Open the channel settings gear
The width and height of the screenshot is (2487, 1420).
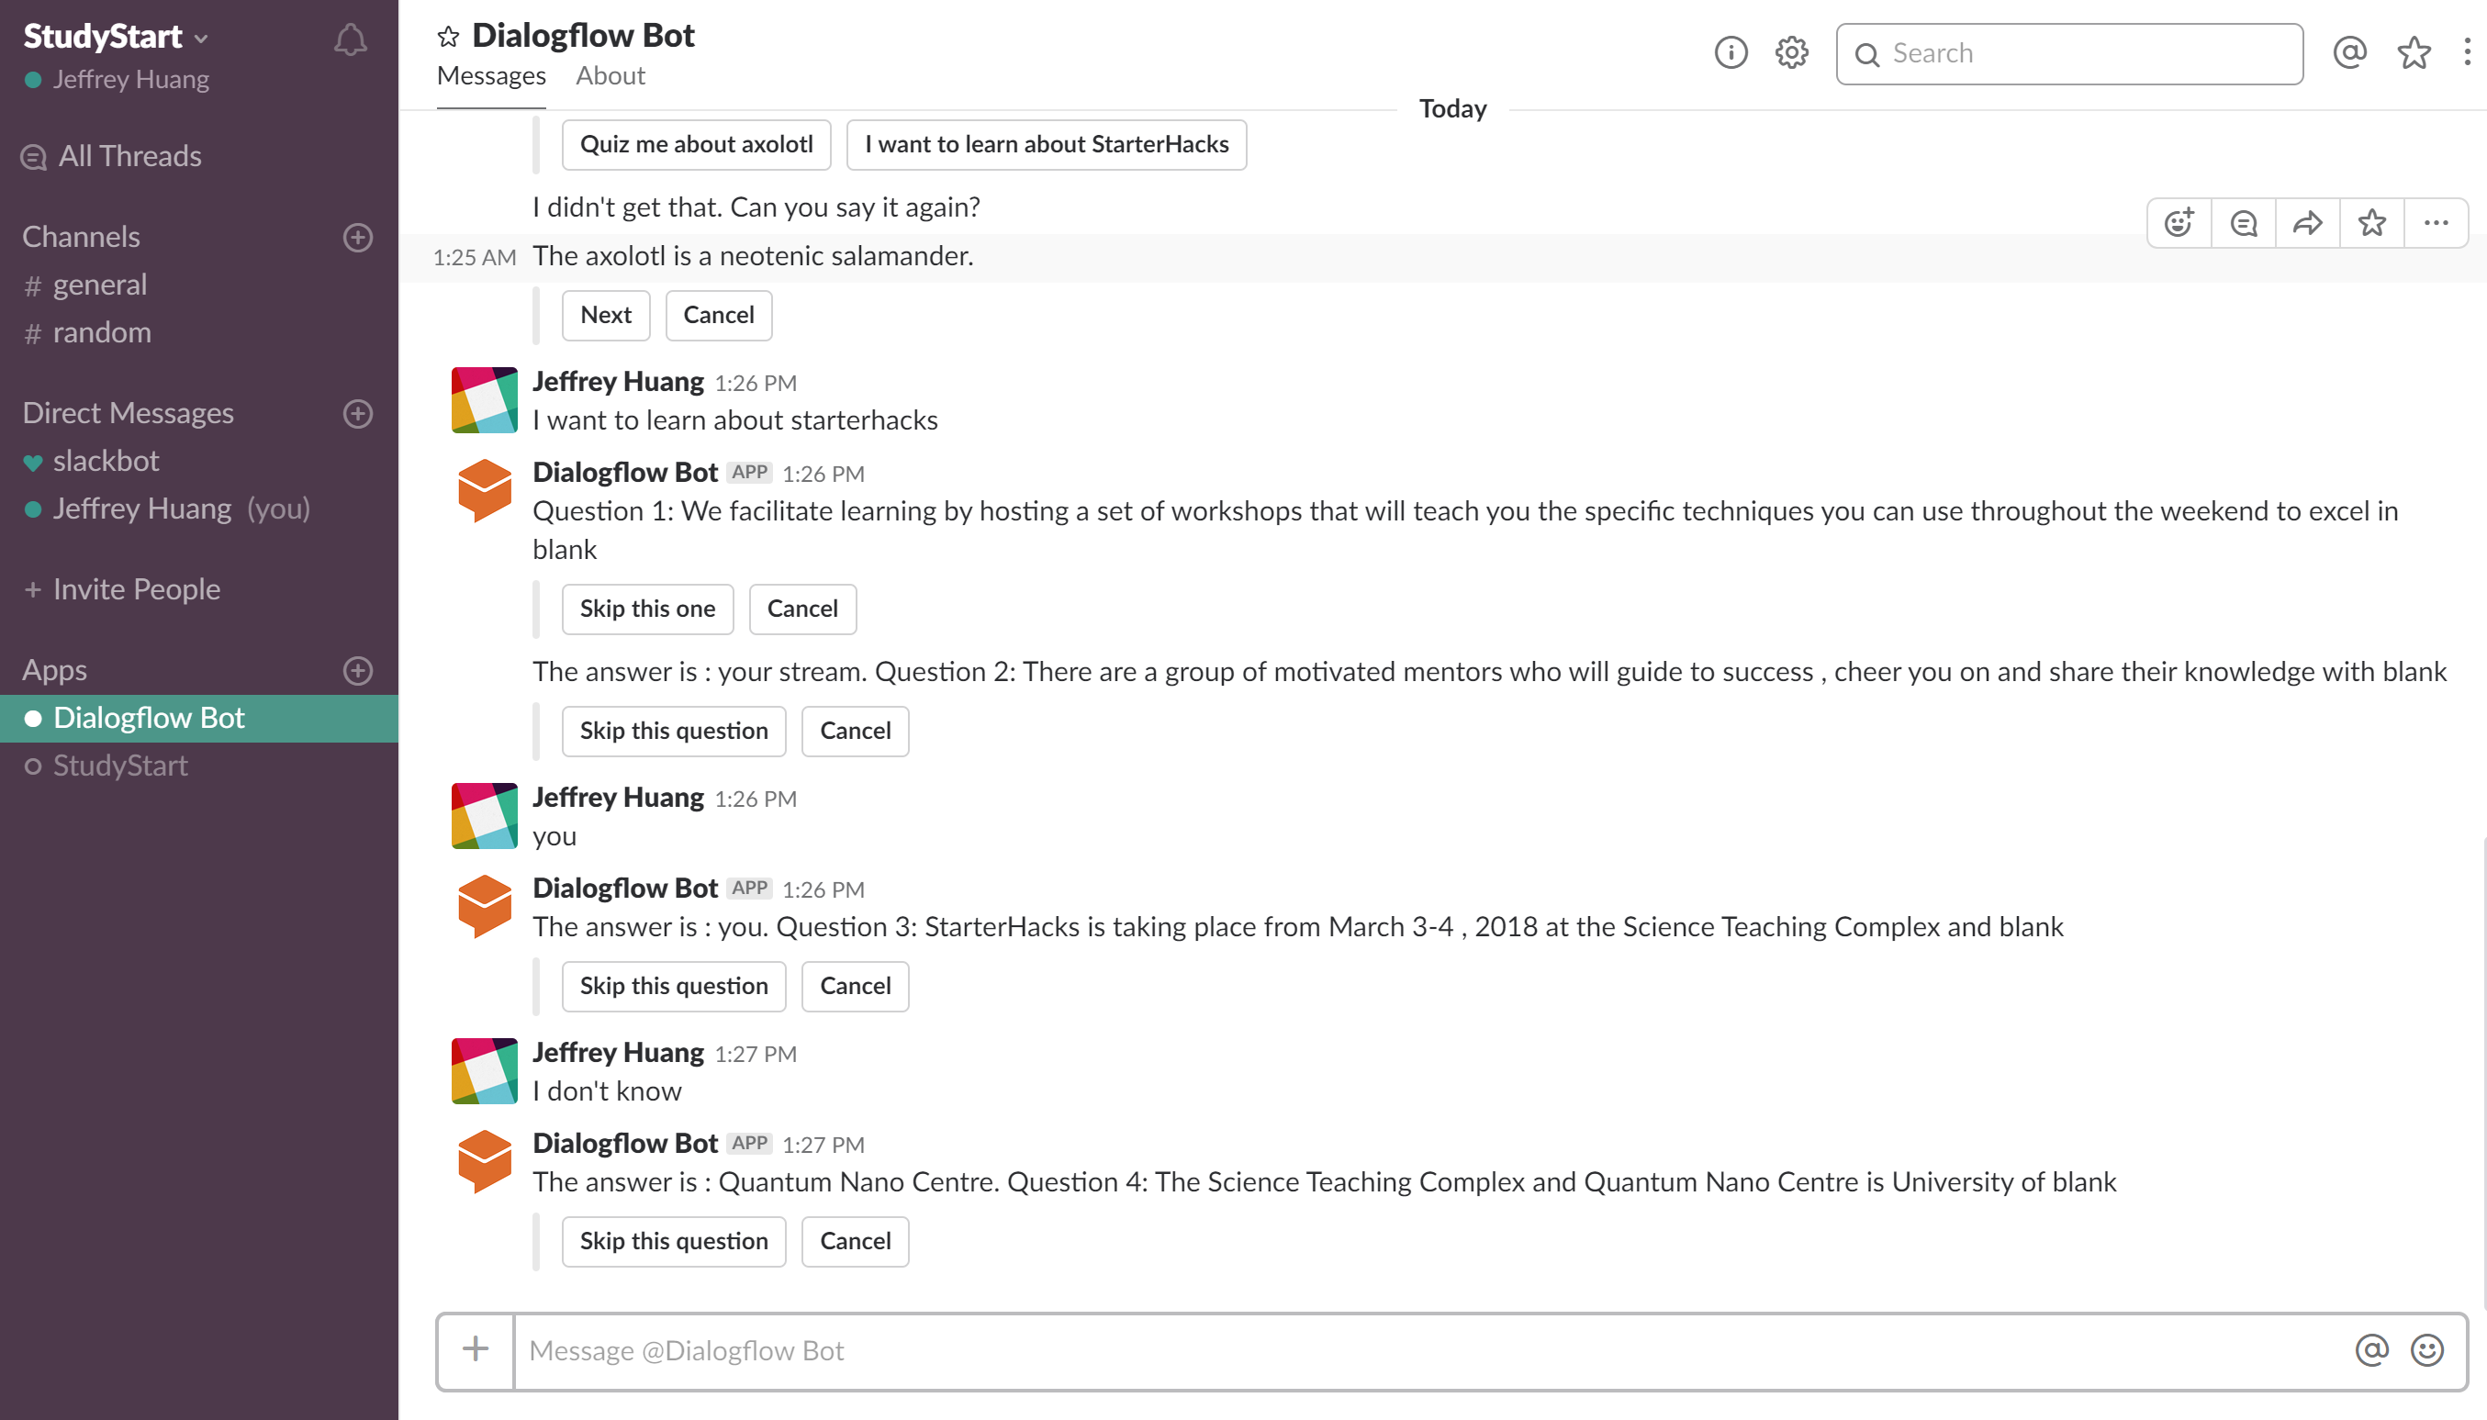[1790, 52]
